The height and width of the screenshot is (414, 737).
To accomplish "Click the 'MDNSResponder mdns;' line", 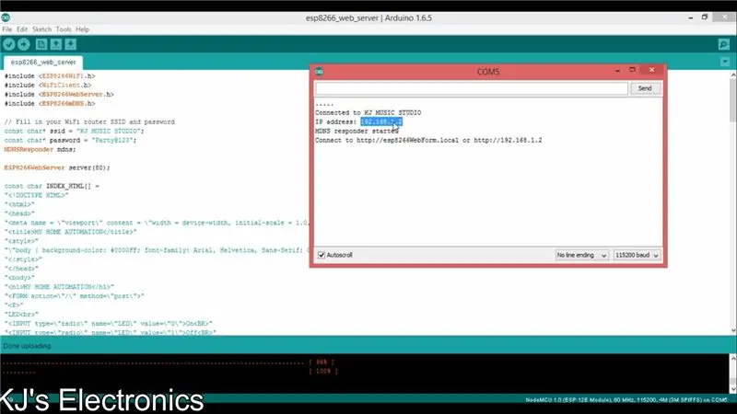I will coord(40,149).
